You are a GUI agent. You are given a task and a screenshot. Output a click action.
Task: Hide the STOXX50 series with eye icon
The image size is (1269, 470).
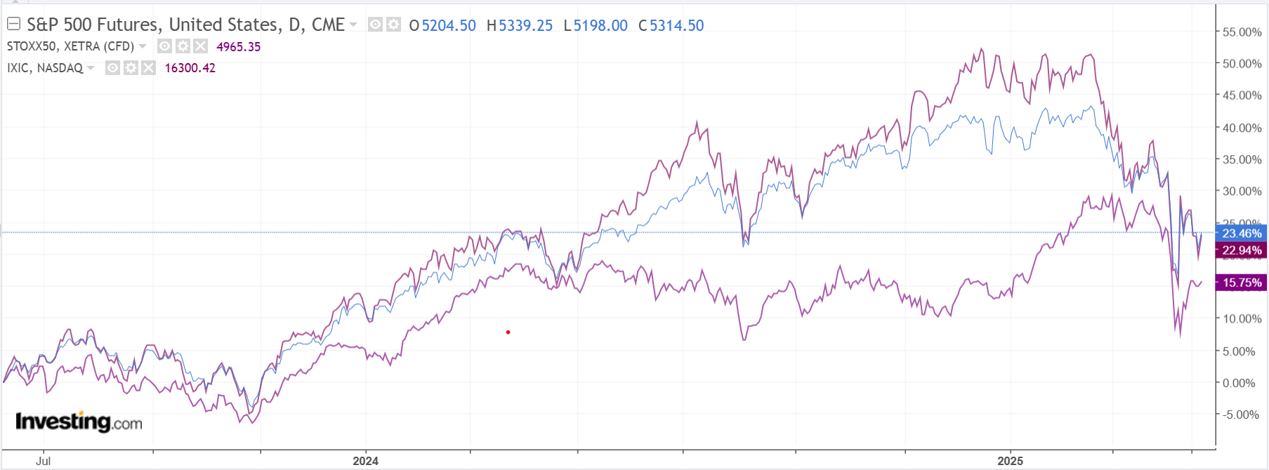pos(164,46)
